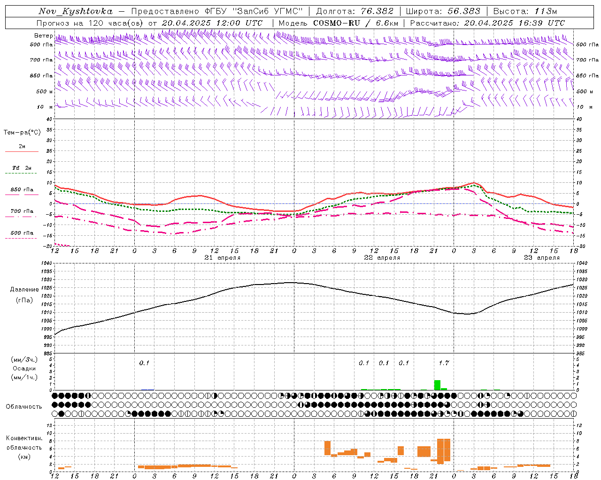The width and height of the screenshot is (601, 480).
Task: Click the Ветер wind panel label
Action: tap(43, 36)
